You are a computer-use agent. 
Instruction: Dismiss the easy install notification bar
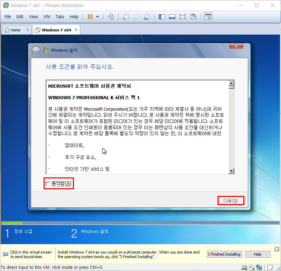tap(277, 249)
